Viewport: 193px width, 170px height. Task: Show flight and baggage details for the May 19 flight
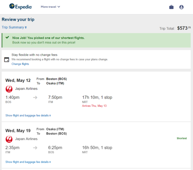point(28,162)
